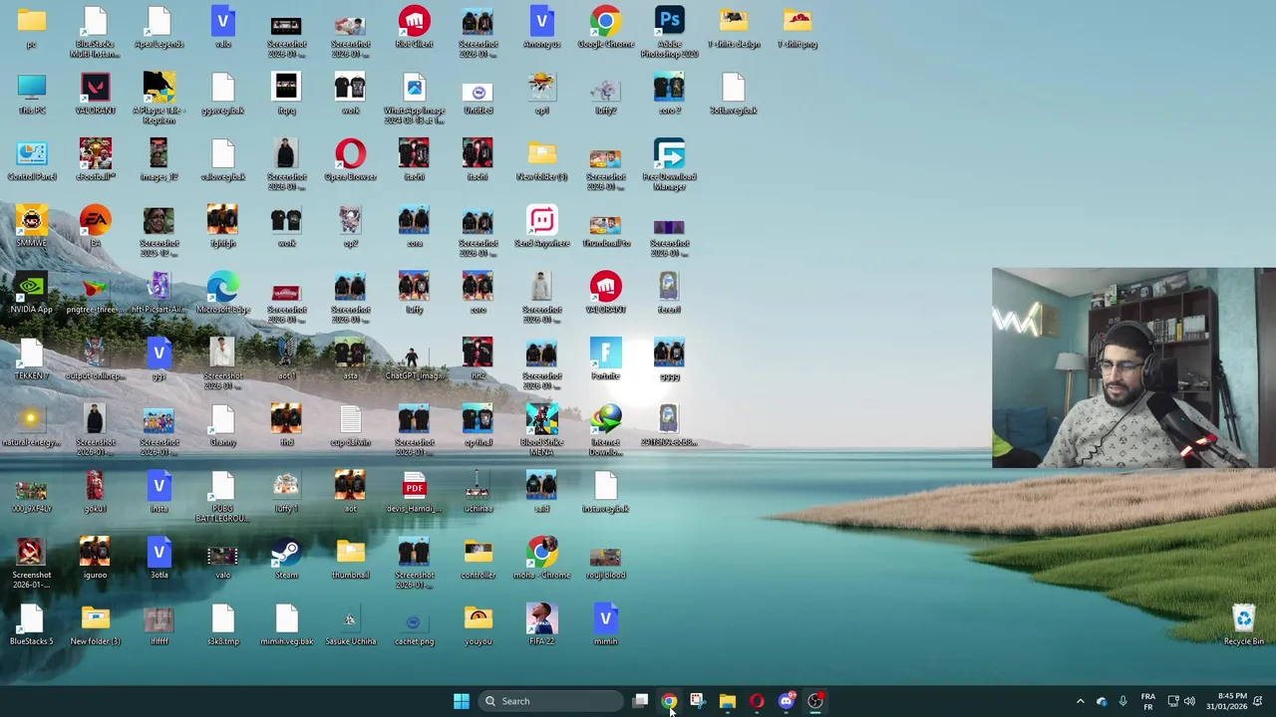Select the Fortnite desktop shortcut
The image size is (1276, 717).
pos(605,360)
